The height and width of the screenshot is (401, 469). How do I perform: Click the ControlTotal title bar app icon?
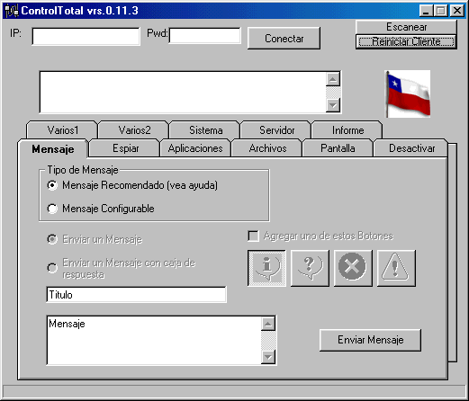pos(12,11)
